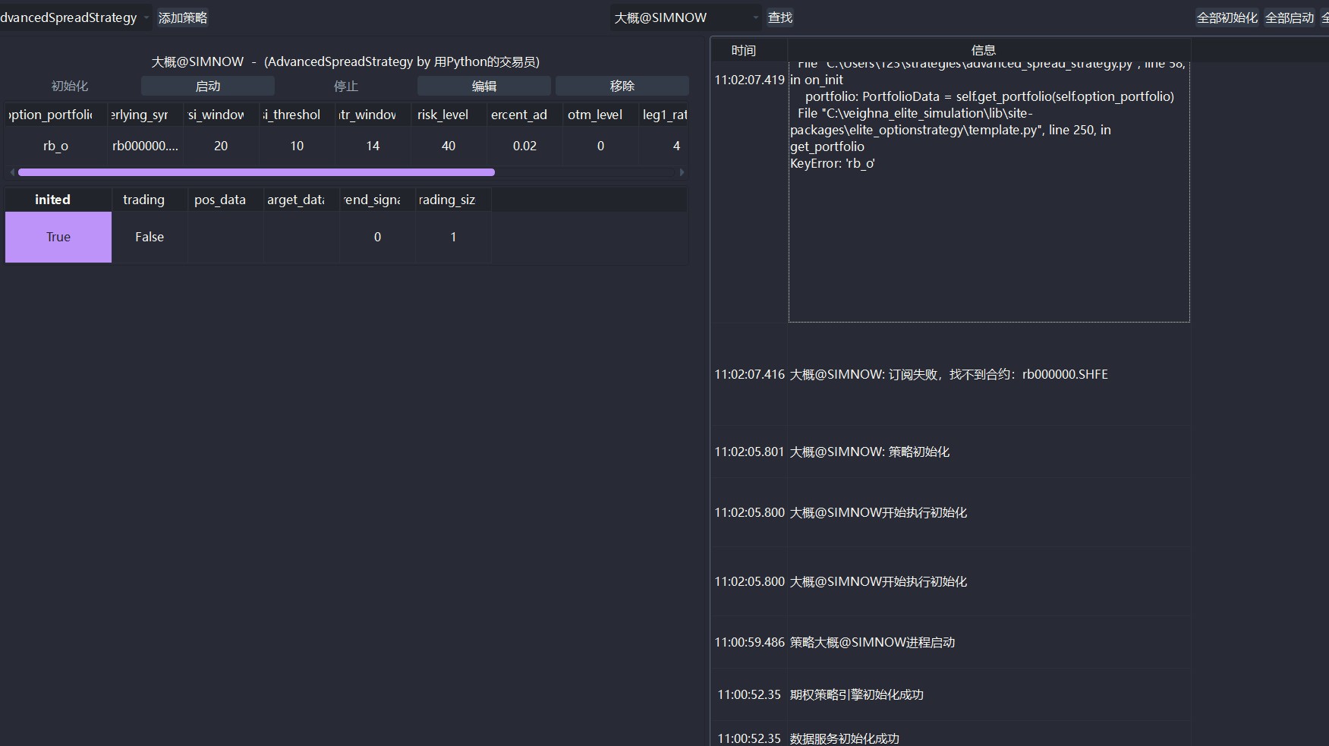Viewport: 1329px width, 746px height.
Task: Select the rb000000 underlying symbol cell
Action: 145,146
